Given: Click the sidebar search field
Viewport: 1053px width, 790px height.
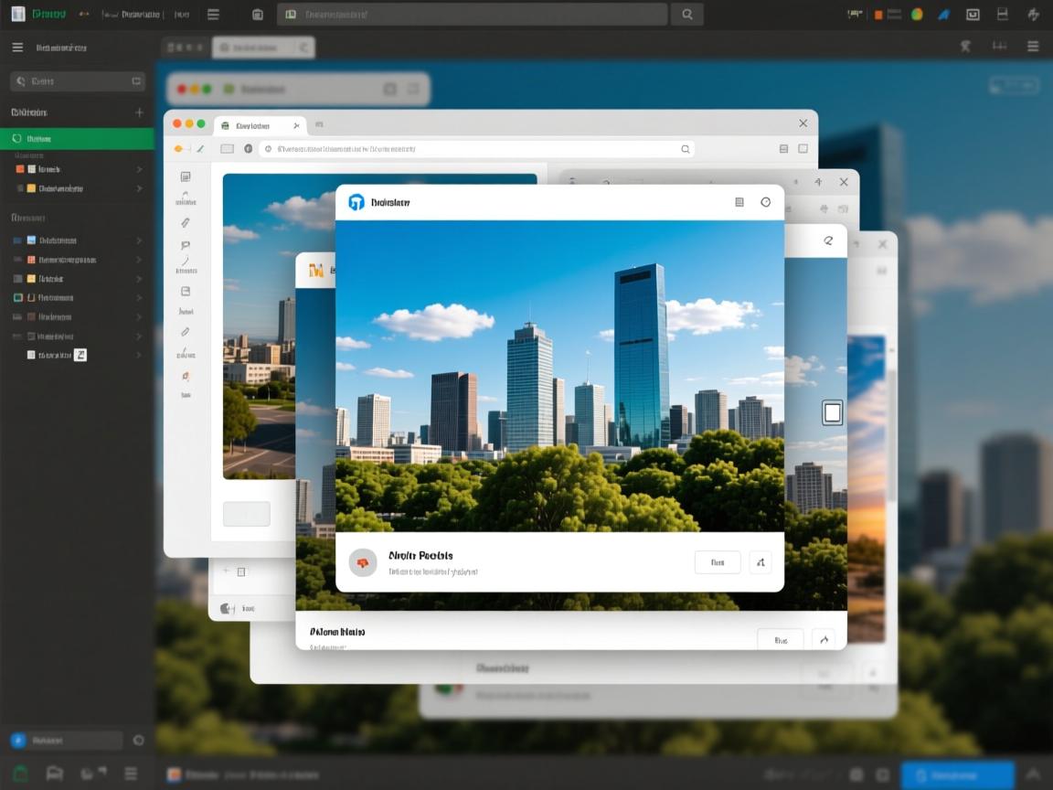Looking at the screenshot, I should tap(77, 81).
